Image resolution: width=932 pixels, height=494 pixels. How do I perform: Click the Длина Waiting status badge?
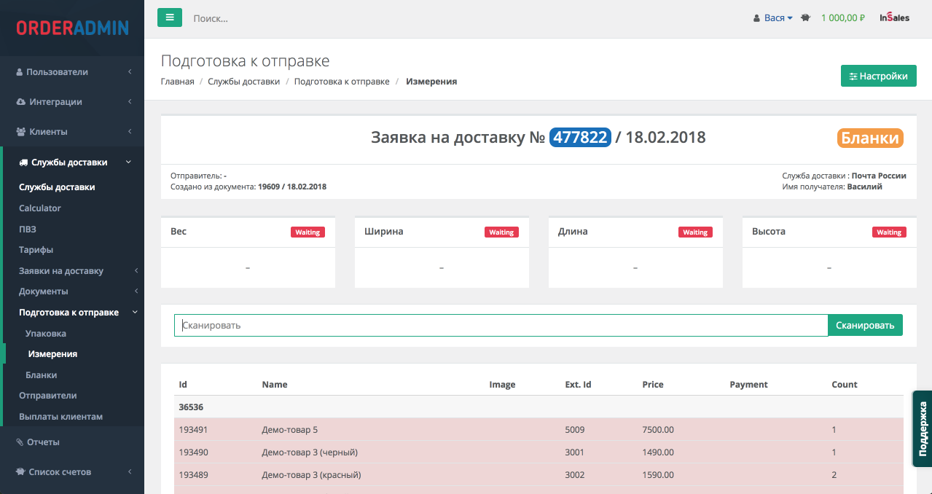pyautogui.click(x=695, y=232)
